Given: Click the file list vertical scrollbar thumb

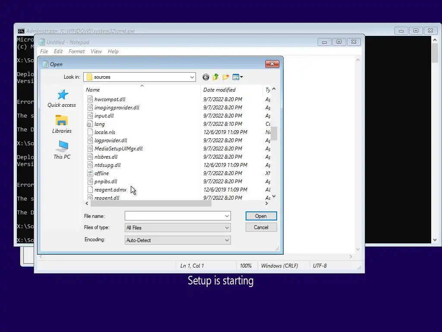Looking at the screenshot, I should [x=274, y=134].
